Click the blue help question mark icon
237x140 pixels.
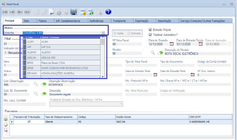click(108, 12)
